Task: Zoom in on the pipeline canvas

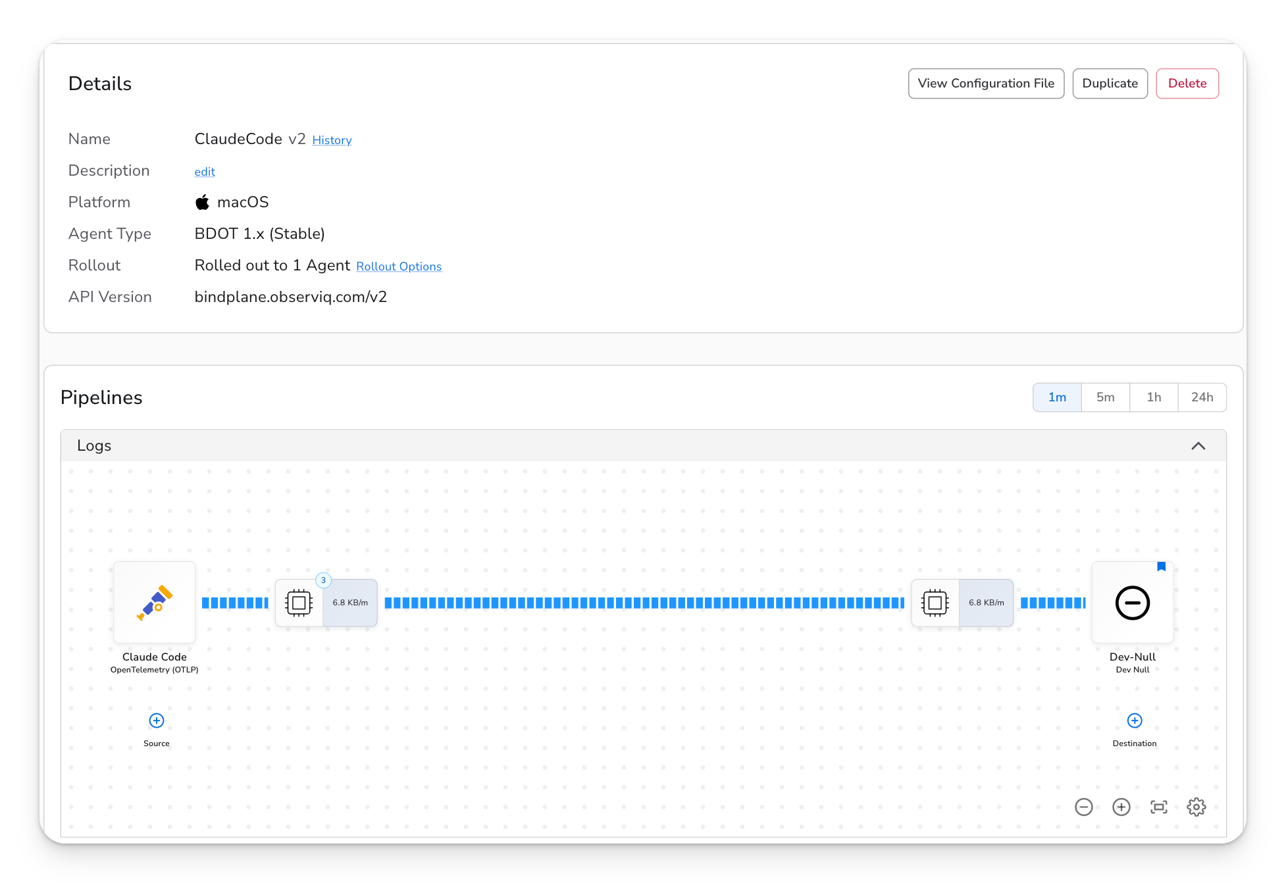Action: click(1121, 807)
